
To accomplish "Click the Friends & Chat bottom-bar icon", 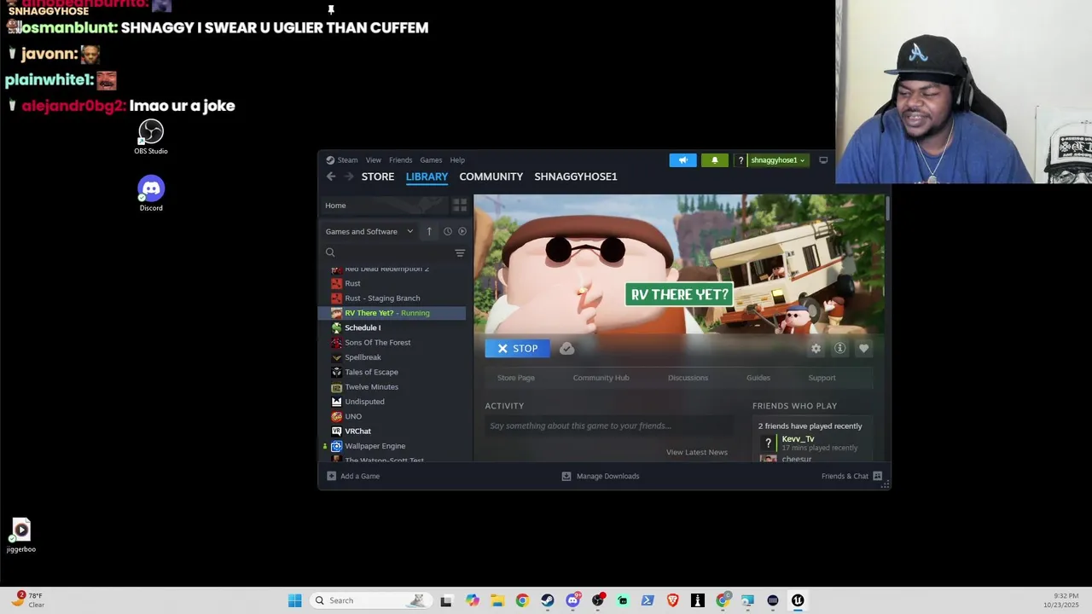I will pos(877,476).
